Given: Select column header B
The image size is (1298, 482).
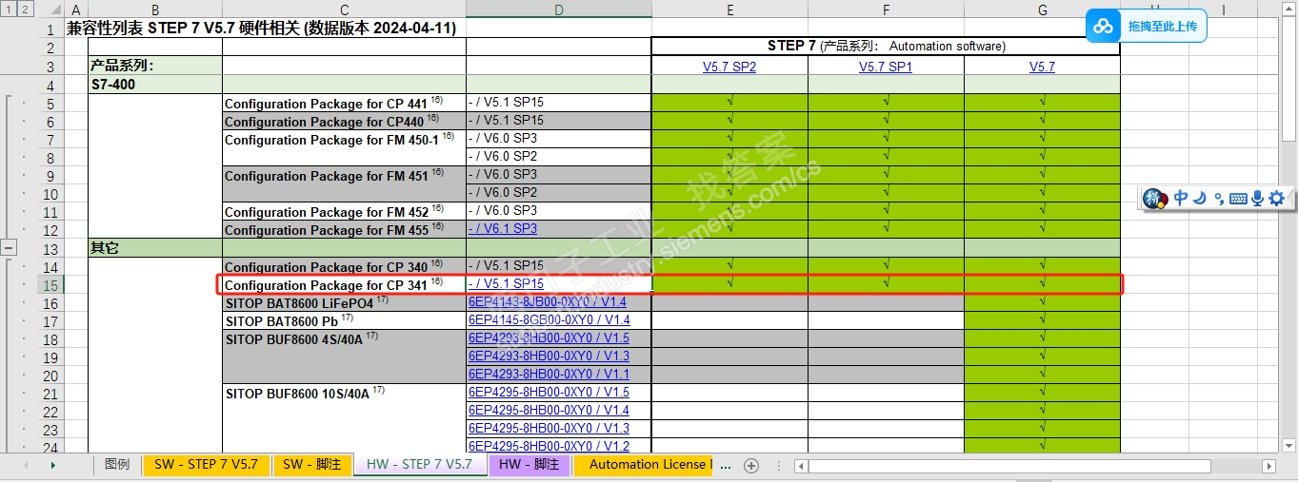Looking at the screenshot, I should (154, 10).
